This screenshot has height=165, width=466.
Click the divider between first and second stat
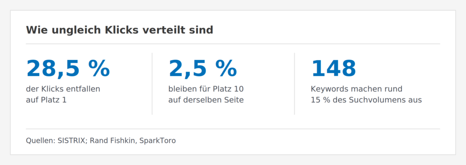(x=152, y=83)
